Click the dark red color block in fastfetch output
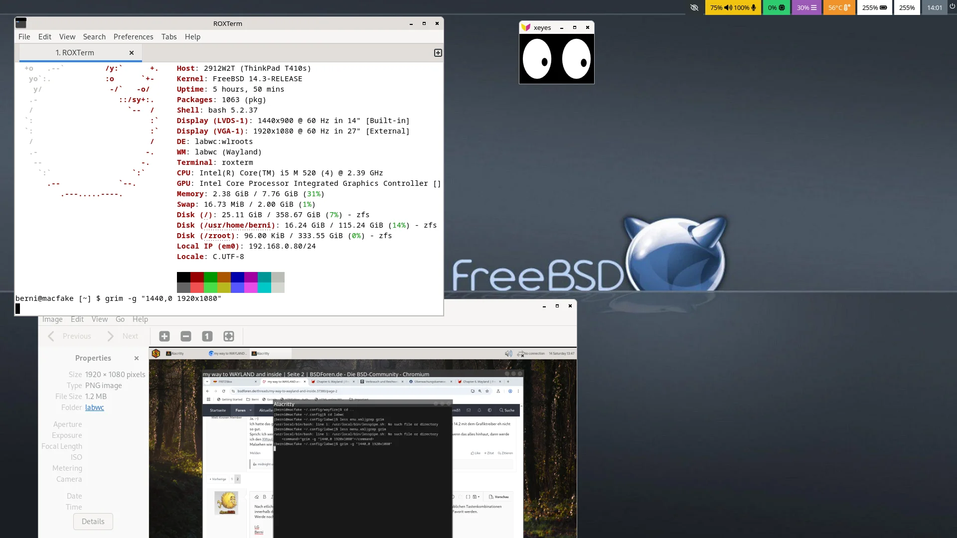Image resolution: width=957 pixels, height=538 pixels. coord(197,277)
